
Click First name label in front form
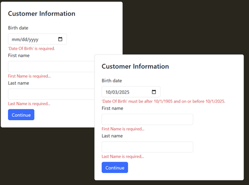point(113,108)
